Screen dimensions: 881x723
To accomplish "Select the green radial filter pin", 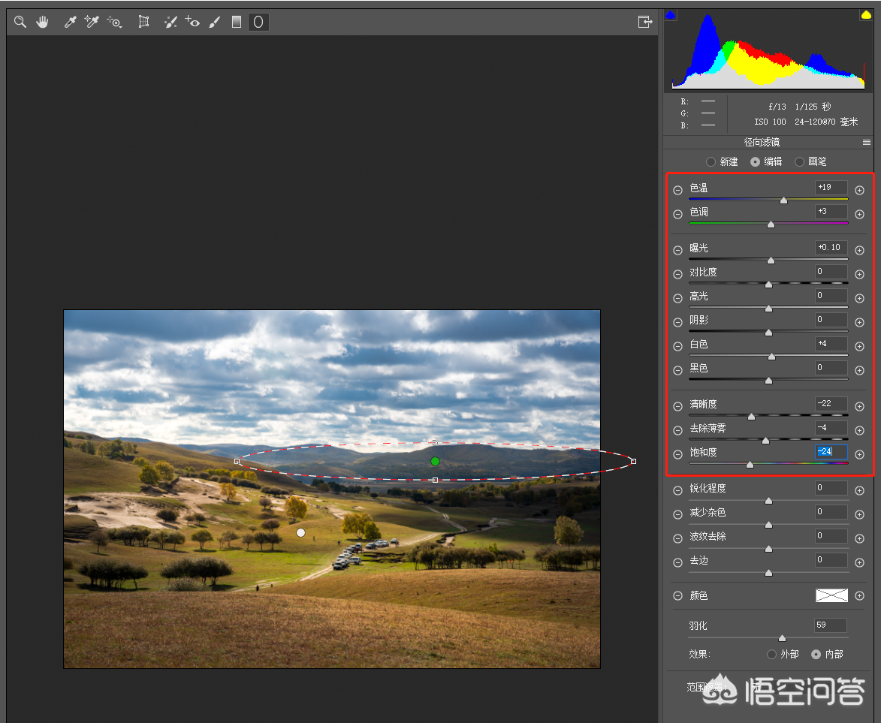I will point(435,461).
